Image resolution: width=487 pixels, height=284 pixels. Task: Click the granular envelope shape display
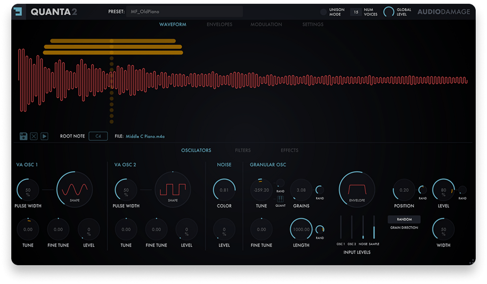pos(357,189)
